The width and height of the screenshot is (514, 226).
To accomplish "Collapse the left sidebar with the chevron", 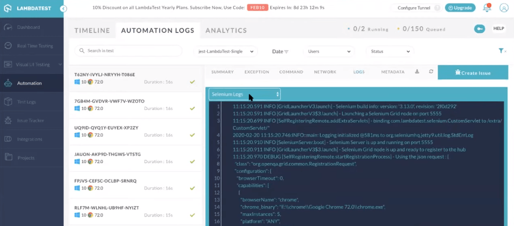I will pyautogui.click(x=64, y=8).
